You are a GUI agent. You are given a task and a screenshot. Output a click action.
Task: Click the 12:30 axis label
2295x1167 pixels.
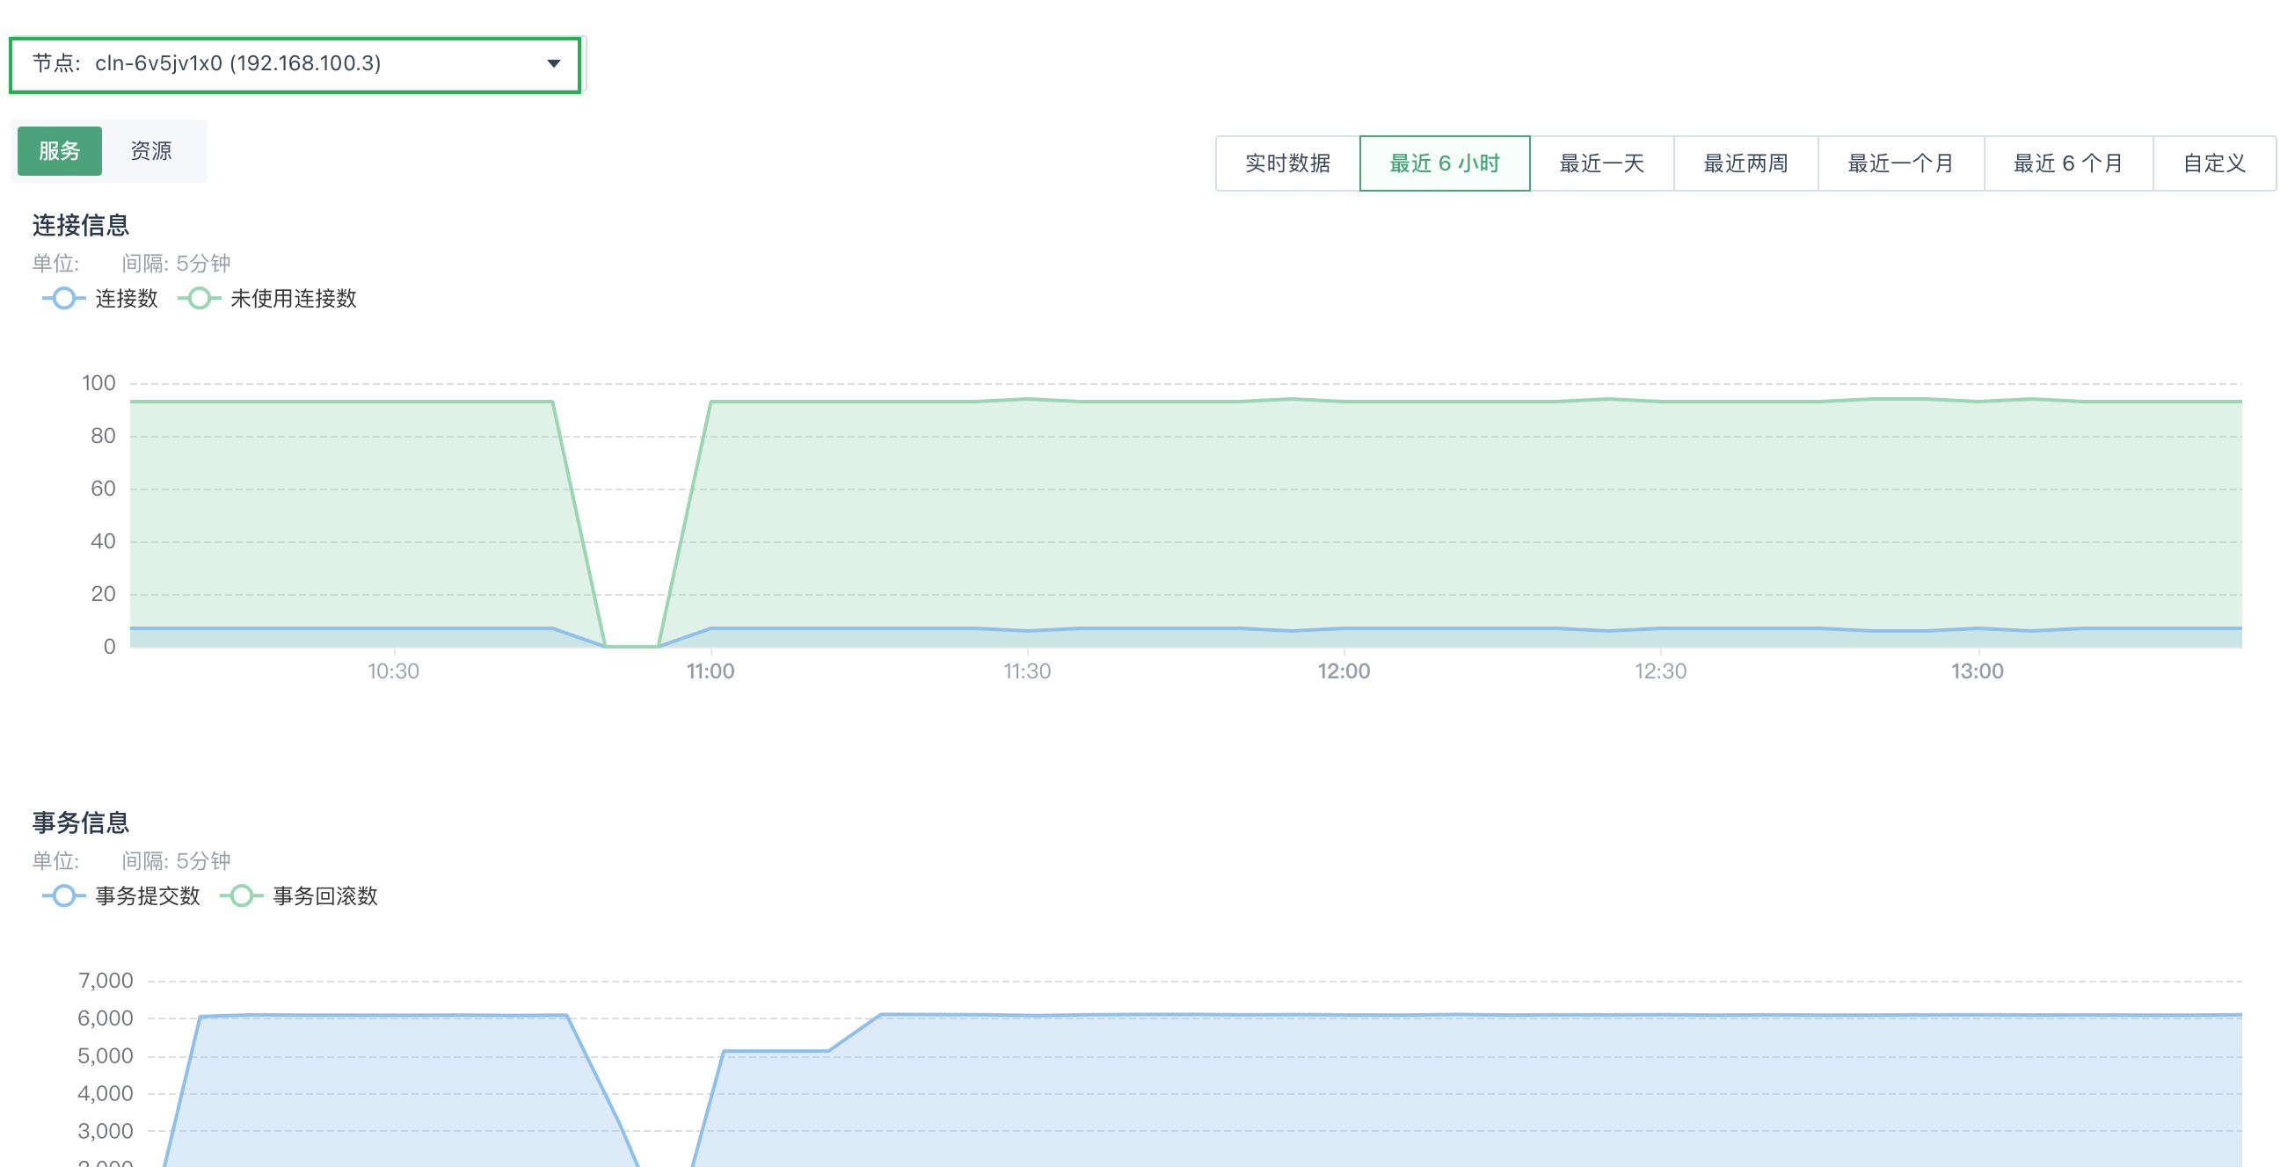pyautogui.click(x=1661, y=671)
